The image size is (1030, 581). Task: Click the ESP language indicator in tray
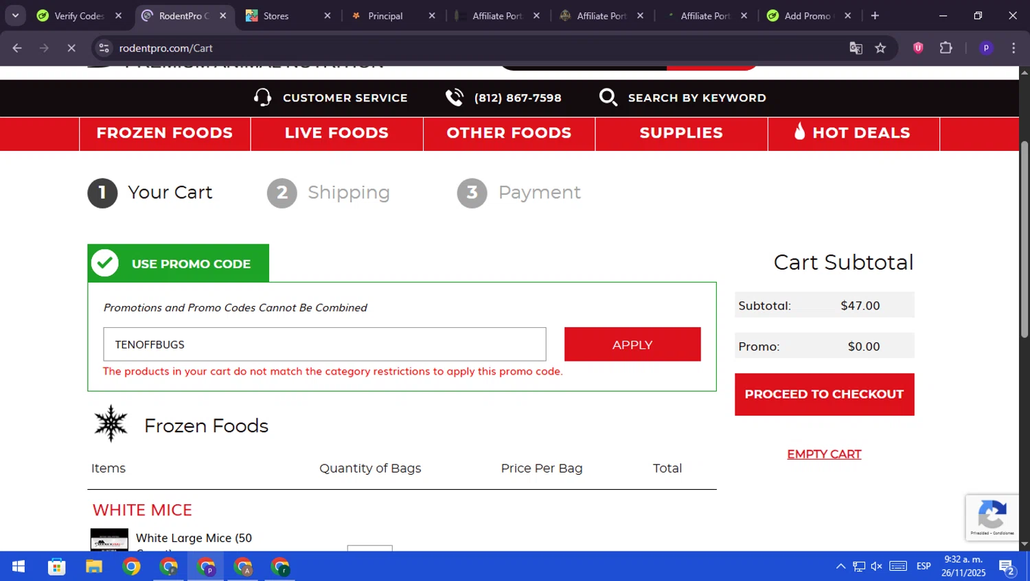pyautogui.click(x=924, y=567)
